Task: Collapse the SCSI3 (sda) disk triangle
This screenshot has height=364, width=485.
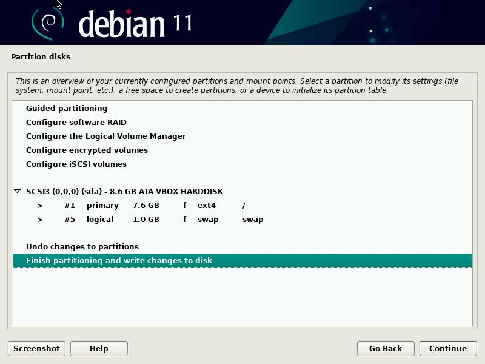Action: tap(16, 191)
